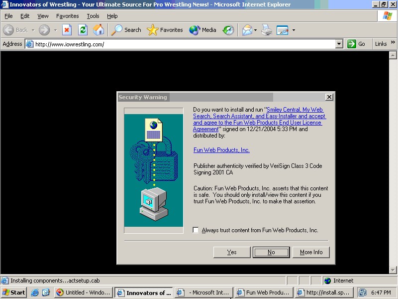
Task: Open the Mail button dropdown arrow
Action: (x=255, y=30)
